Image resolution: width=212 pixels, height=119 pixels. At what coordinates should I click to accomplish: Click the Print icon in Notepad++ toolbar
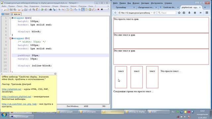[x=26, y=10]
